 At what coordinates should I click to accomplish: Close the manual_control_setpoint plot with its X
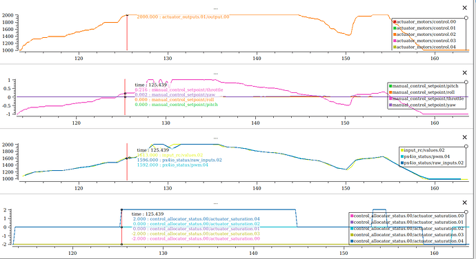pos(464,73)
